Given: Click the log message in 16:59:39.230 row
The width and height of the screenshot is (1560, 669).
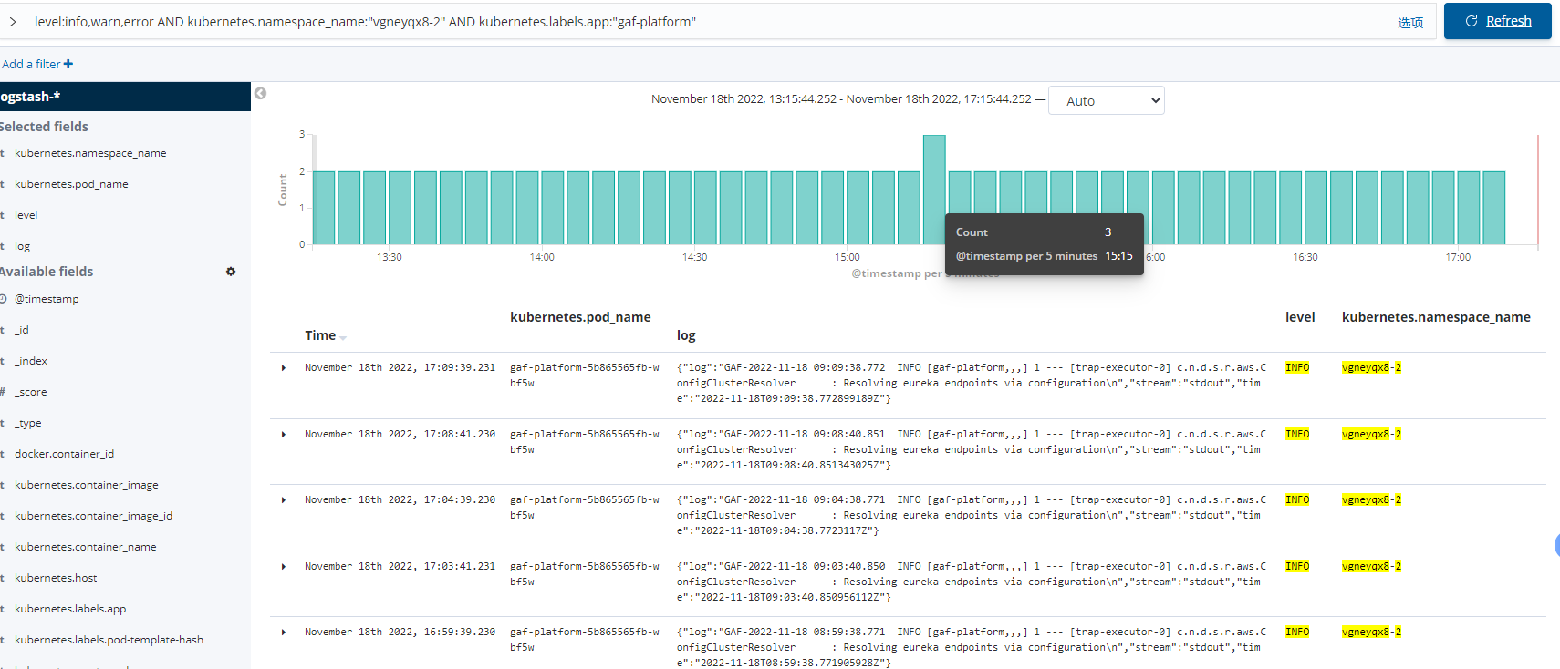Looking at the screenshot, I should click(x=971, y=647).
